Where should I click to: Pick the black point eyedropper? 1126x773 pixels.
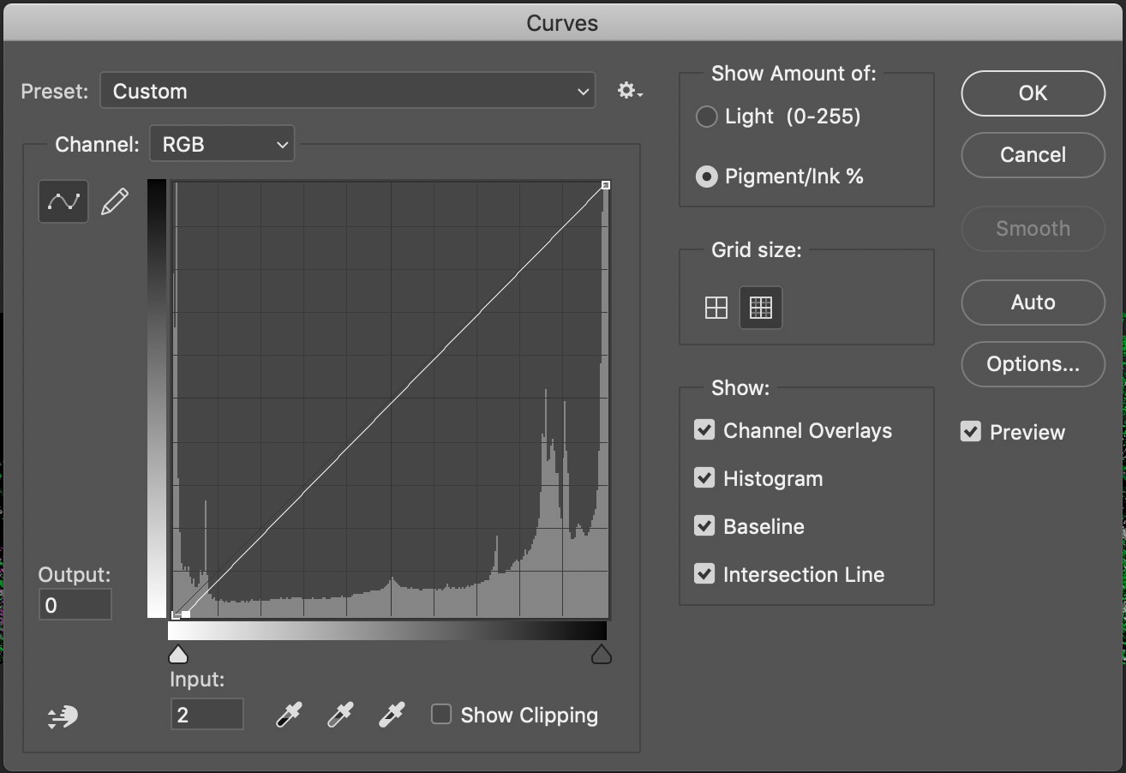(289, 715)
